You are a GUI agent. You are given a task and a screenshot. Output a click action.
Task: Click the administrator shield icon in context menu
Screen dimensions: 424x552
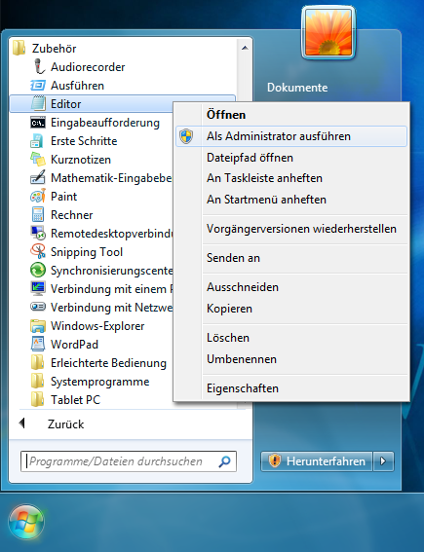pos(186,136)
